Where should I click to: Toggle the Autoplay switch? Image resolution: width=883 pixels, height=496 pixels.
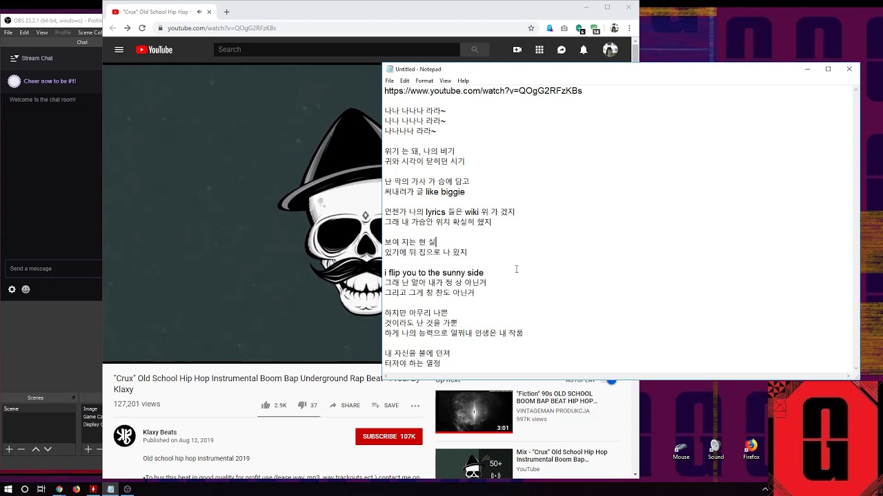click(610, 380)
